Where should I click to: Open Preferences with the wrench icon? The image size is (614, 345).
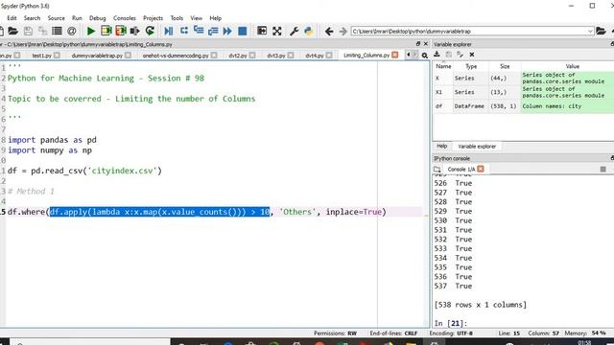pos(295,31)
